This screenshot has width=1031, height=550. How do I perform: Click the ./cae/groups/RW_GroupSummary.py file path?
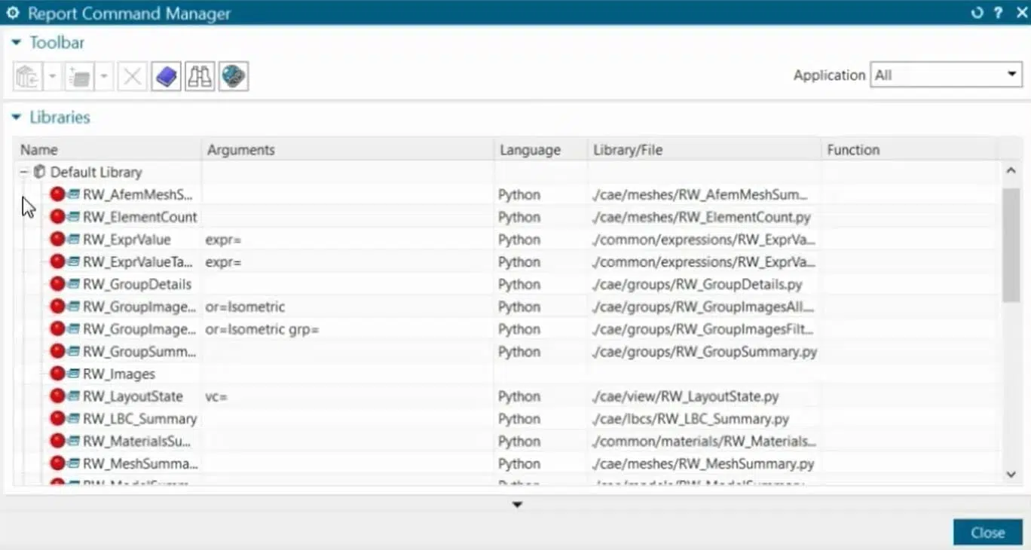(x=705, y=352)
